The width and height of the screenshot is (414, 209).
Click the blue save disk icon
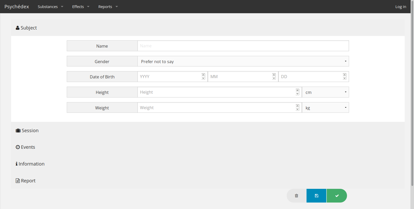tap(316, 196)
